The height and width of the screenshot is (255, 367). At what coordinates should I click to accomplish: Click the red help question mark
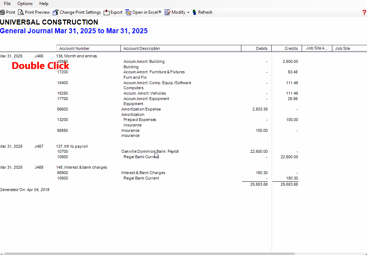tap(364, 12)
